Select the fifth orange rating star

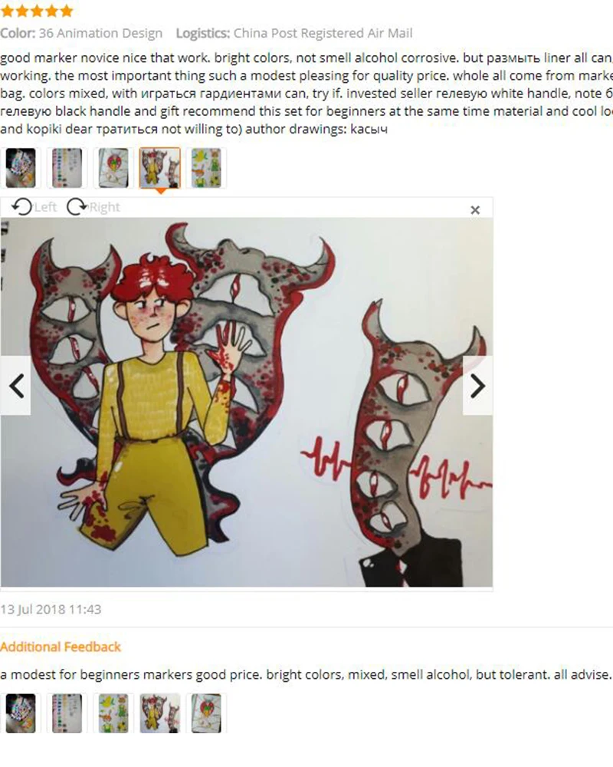point(67,11)
